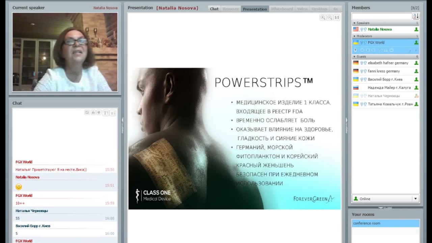Click Василий Борр's green user icon
Screen dimensions: 432x243
click(416, 79)
